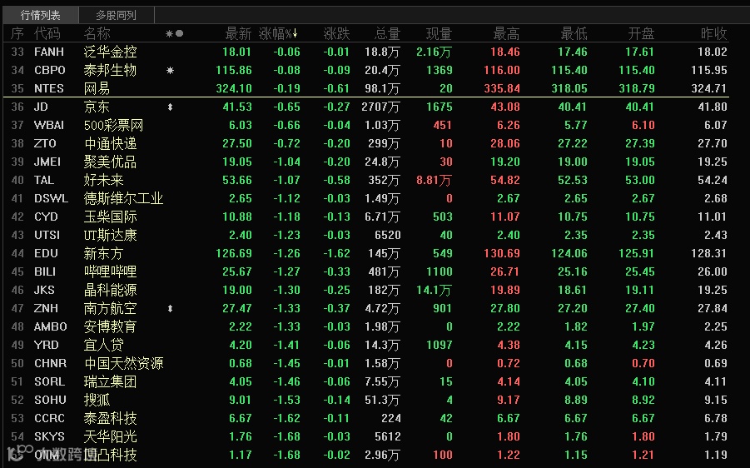This screenshot has width=750, height=468.
Task: Select stock code NTES
Action: pos(49,88)
